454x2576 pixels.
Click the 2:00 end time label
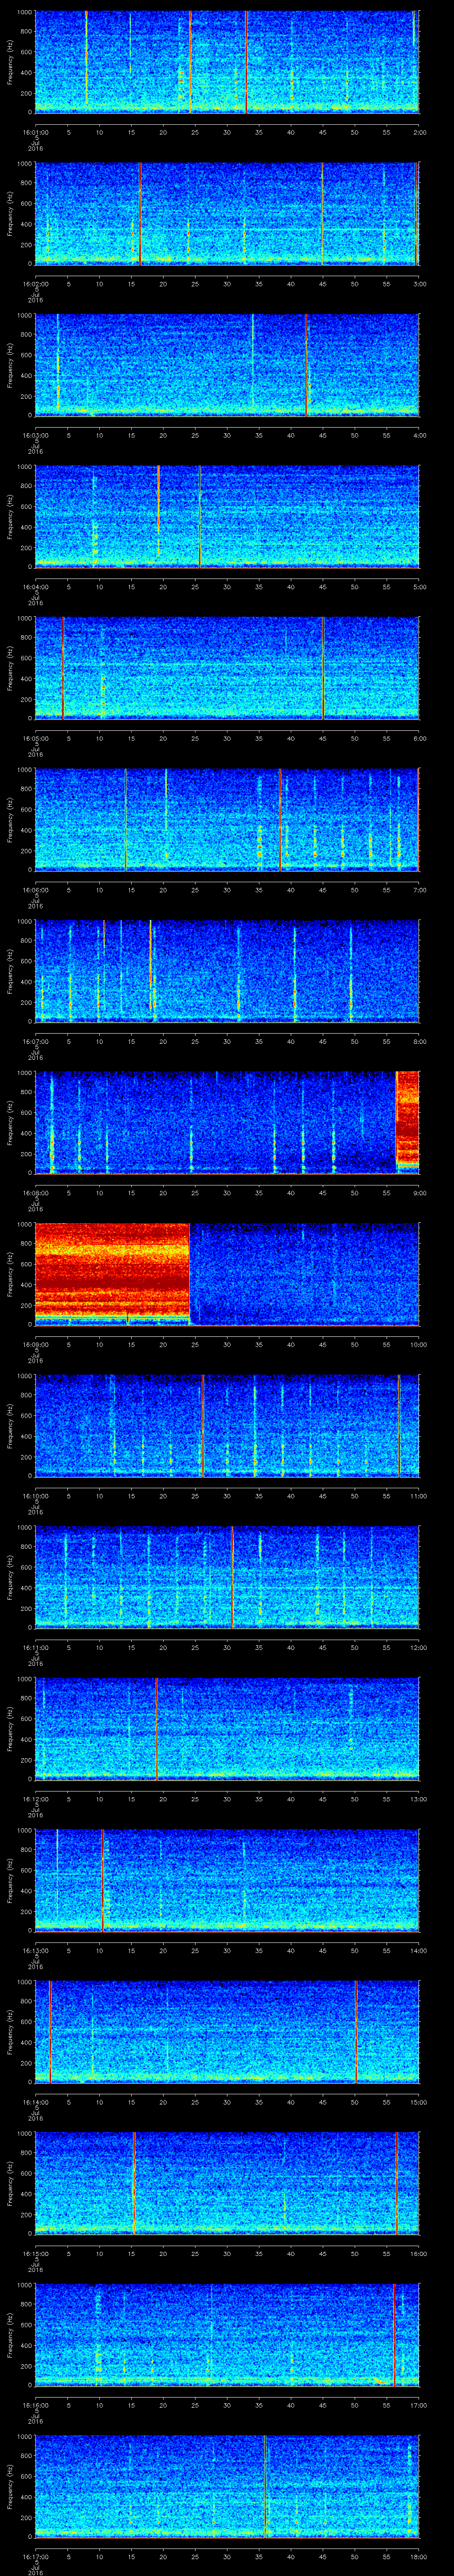coord(419,132)
